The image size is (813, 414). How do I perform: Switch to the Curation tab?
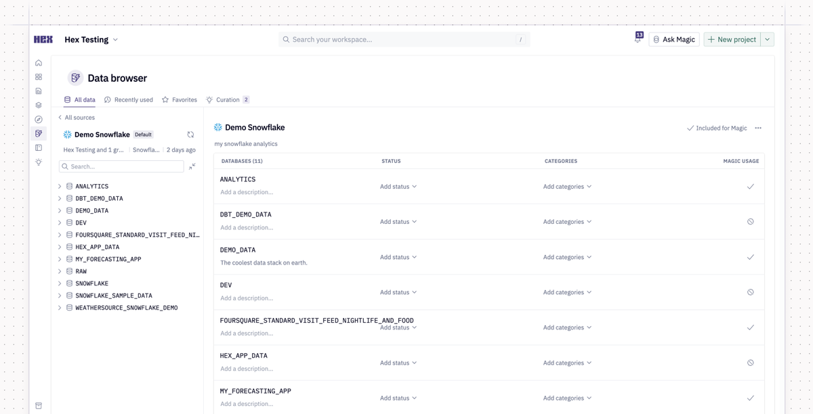click(228, 99)
